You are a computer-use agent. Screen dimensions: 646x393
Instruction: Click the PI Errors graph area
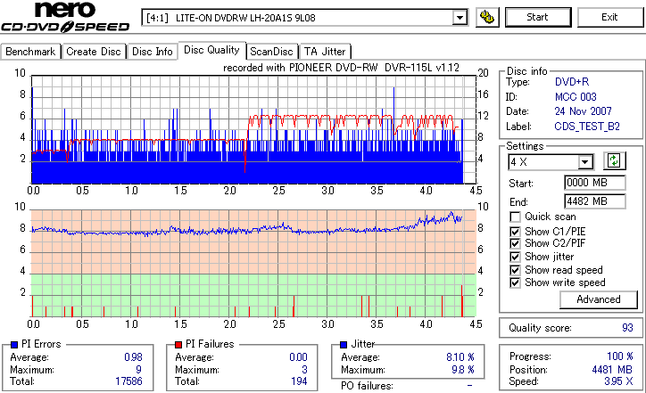253,129
